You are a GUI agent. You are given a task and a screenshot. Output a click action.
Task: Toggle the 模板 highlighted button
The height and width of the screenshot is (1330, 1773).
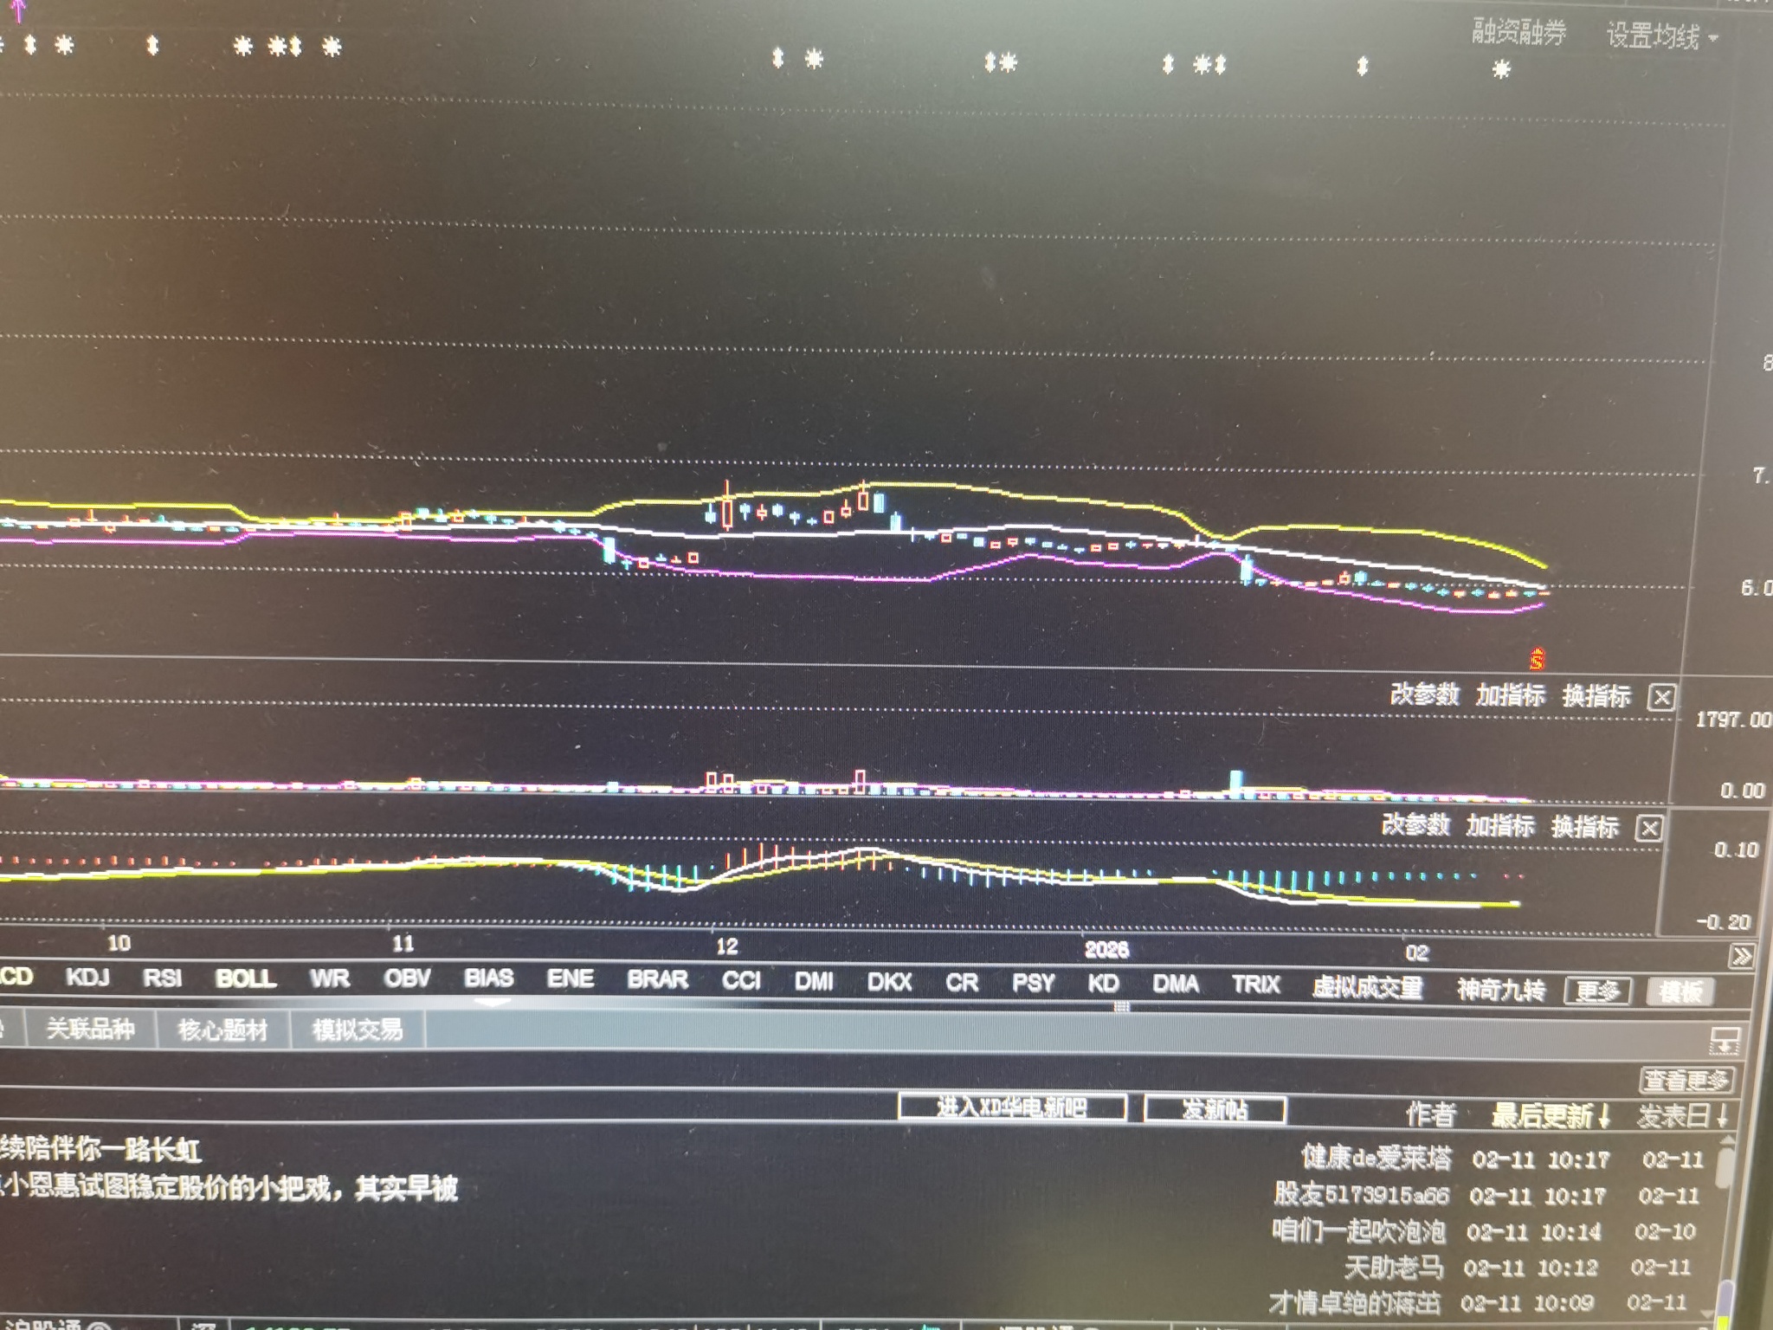coord(1680,991)
